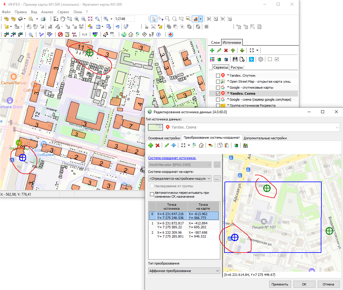Click the copy points icon in dialog toolbar

click(220, 145)
